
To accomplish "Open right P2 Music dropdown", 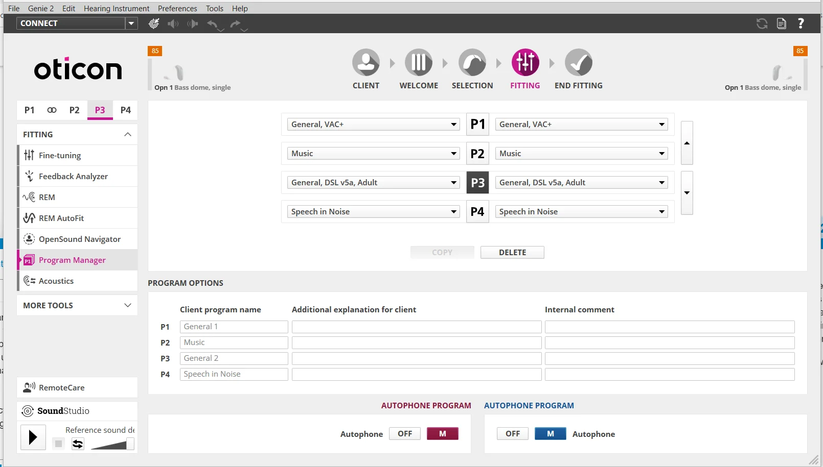I will pos(582,153).
